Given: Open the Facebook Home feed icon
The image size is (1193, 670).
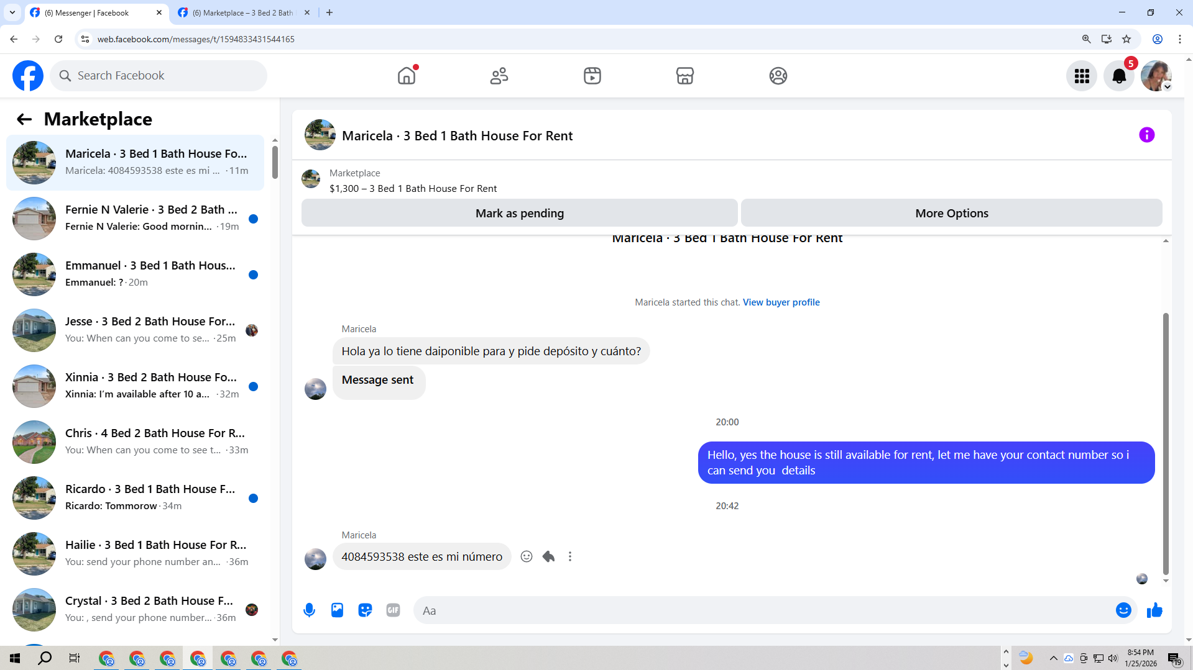Looking at the screenshot, I should point(407,76).
